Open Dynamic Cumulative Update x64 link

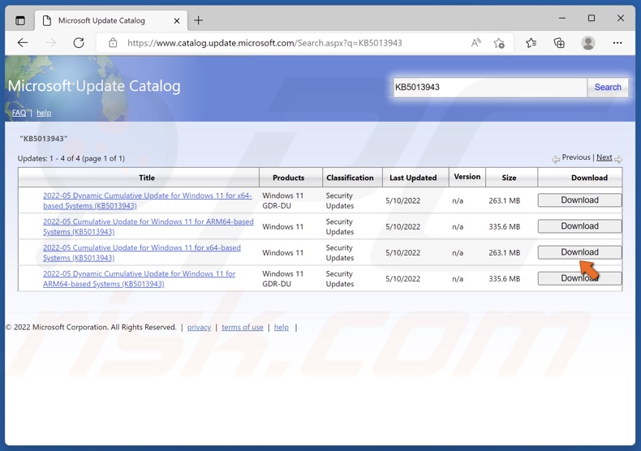147,200
